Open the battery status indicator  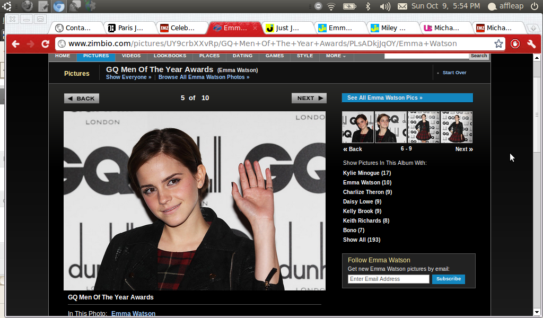tap(349, 6)
